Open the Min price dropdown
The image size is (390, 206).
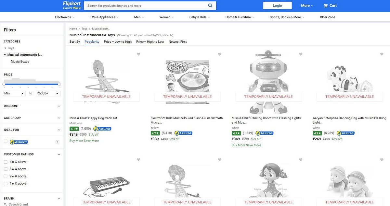[x=14, y=93]
